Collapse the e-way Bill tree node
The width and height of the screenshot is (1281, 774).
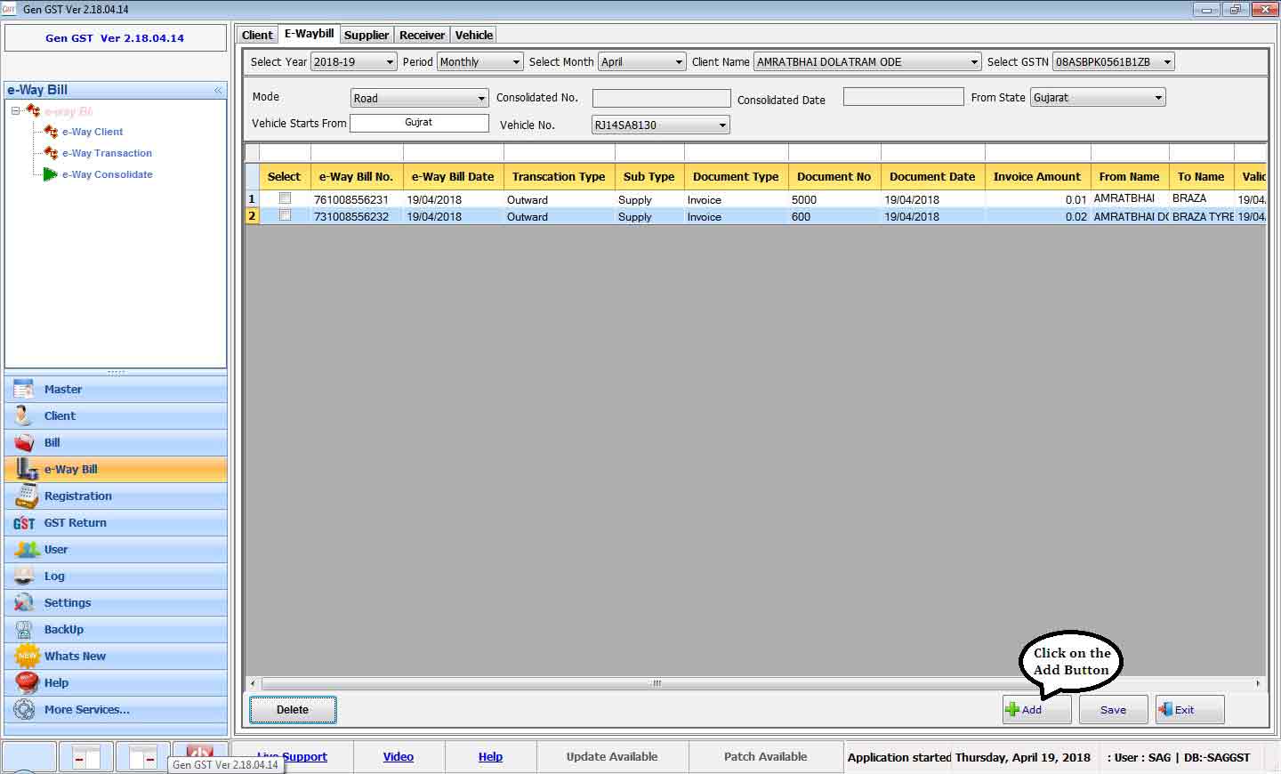[x=16, y=111]
